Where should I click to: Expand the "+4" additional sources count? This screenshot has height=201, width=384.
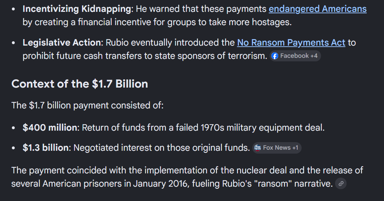tap(314, 56)
